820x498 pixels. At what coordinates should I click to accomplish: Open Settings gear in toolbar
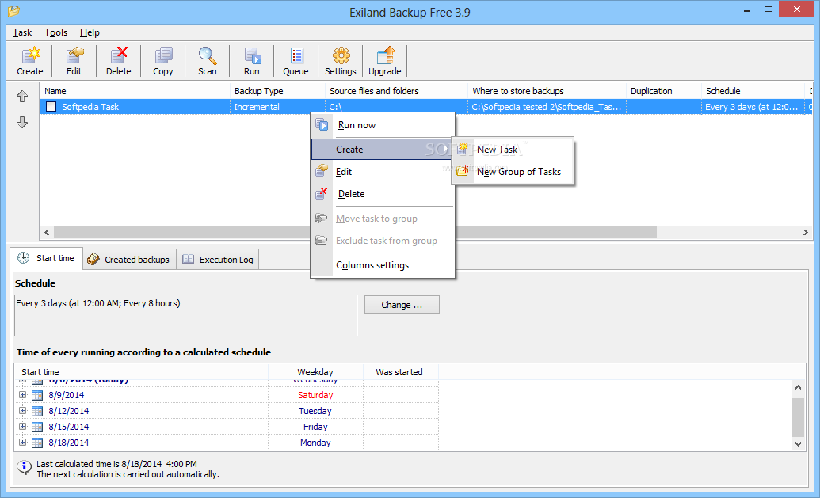(341, 55)
